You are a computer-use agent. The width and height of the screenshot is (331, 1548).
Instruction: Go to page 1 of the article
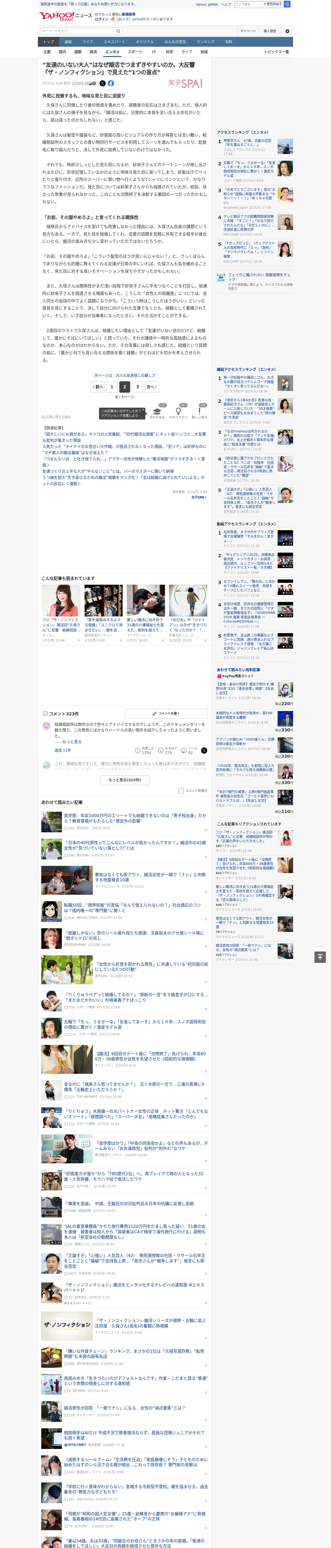click(x=112, y=387)
